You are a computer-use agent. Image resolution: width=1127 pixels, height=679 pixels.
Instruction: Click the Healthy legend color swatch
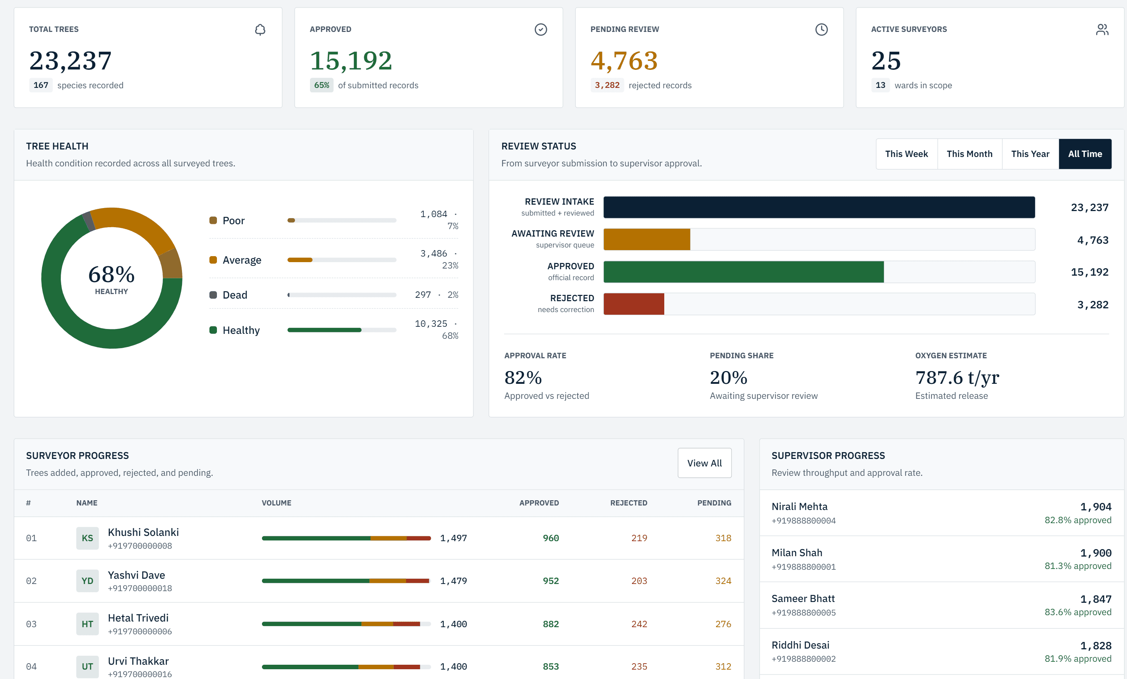213,330
